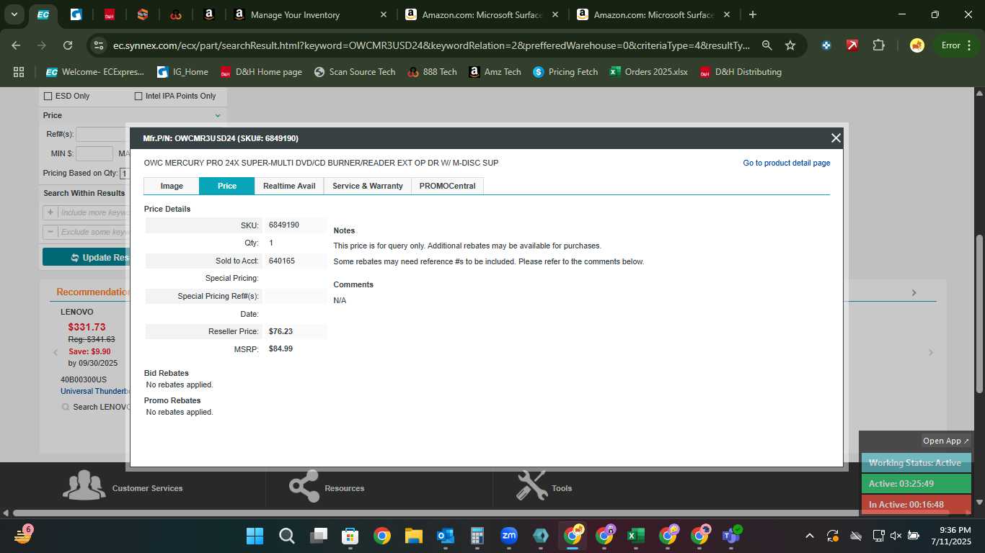
Task: Click the Include more keywords field
Action: [x=94, y=212]
